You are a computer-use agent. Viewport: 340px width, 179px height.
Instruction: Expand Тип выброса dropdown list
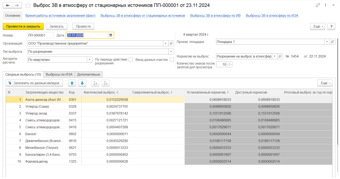(x=171, y=52)
